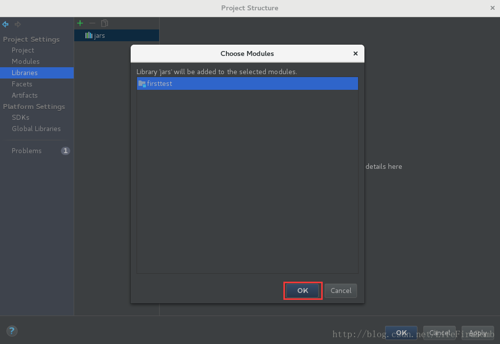The image size is (500, 344).
Task: Close the Project Structure window
Action: point(492,8)
